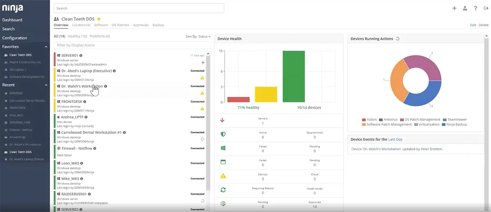Open the user account icon
This screenshot has height=212, width=491.
(x=465, y=8)
